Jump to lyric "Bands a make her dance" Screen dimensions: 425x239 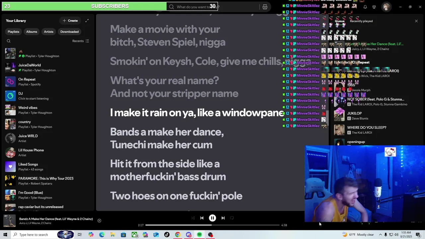pyautogui.click(x=167, y=138)
